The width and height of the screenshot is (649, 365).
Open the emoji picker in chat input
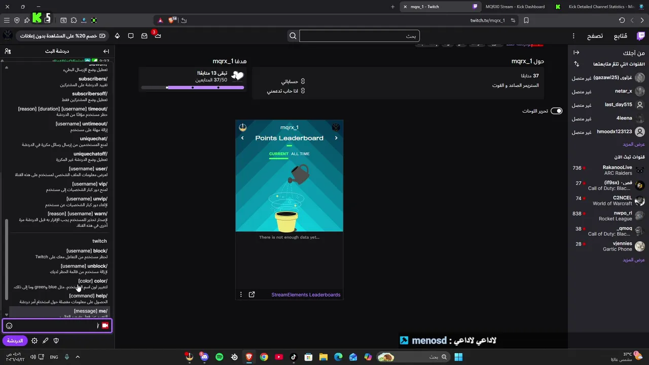(9, 325)
